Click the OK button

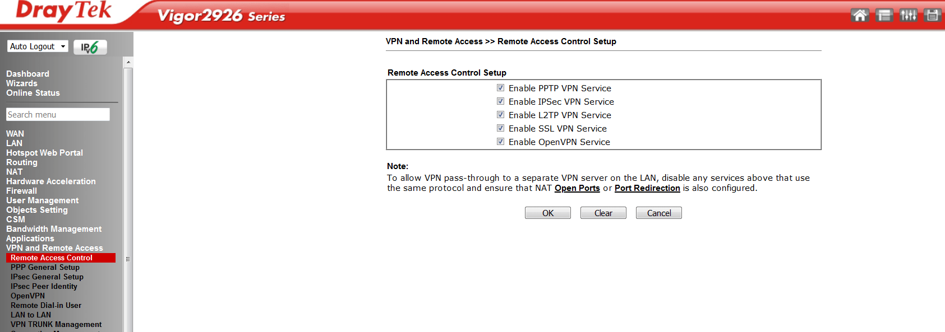[548, 213]
